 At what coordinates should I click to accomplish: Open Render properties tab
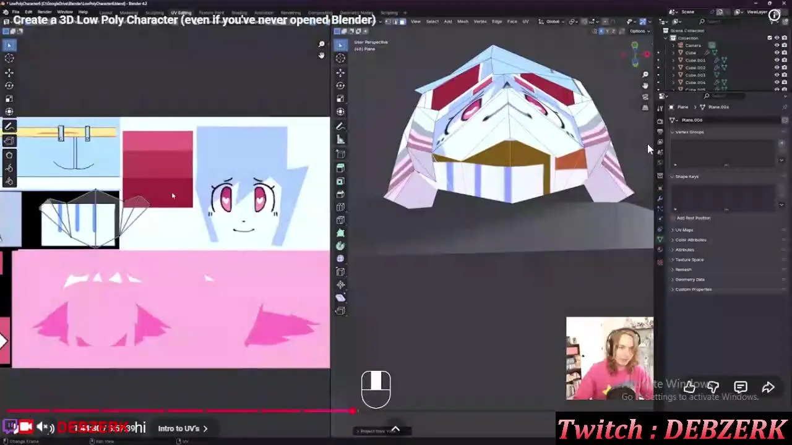[x=660, y=121]
